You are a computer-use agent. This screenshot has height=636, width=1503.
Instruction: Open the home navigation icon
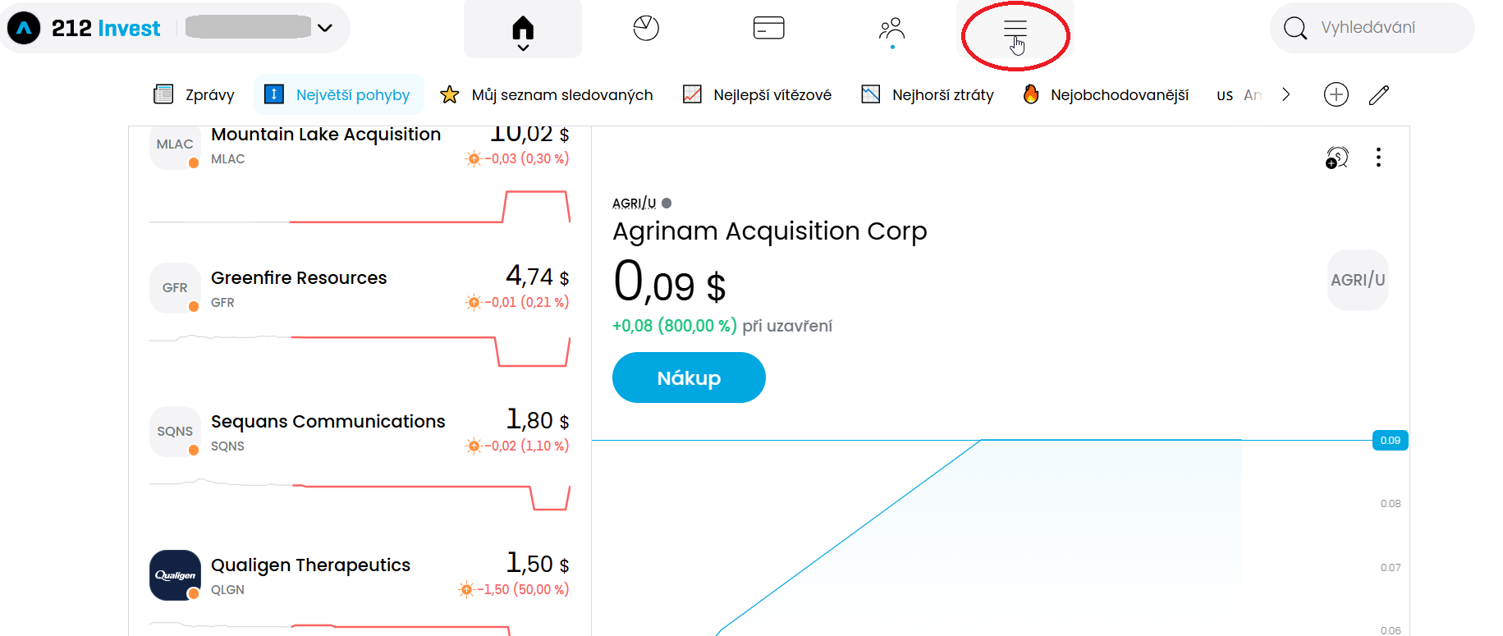(523, 29)
